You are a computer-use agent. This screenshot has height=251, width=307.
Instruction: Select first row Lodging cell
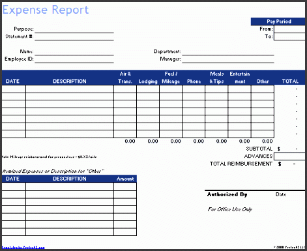148,89
